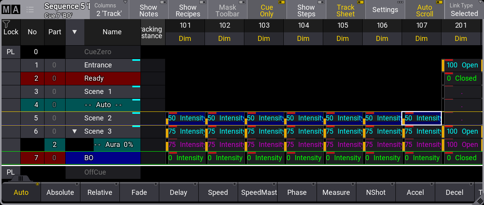Select the Scene 2 cue name
Viewport: 484px width, 205px height.
(103, 118)
